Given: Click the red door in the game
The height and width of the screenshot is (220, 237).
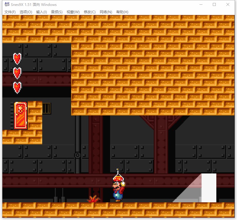Looking at the screenshot, I should click(x=21, y=115).
